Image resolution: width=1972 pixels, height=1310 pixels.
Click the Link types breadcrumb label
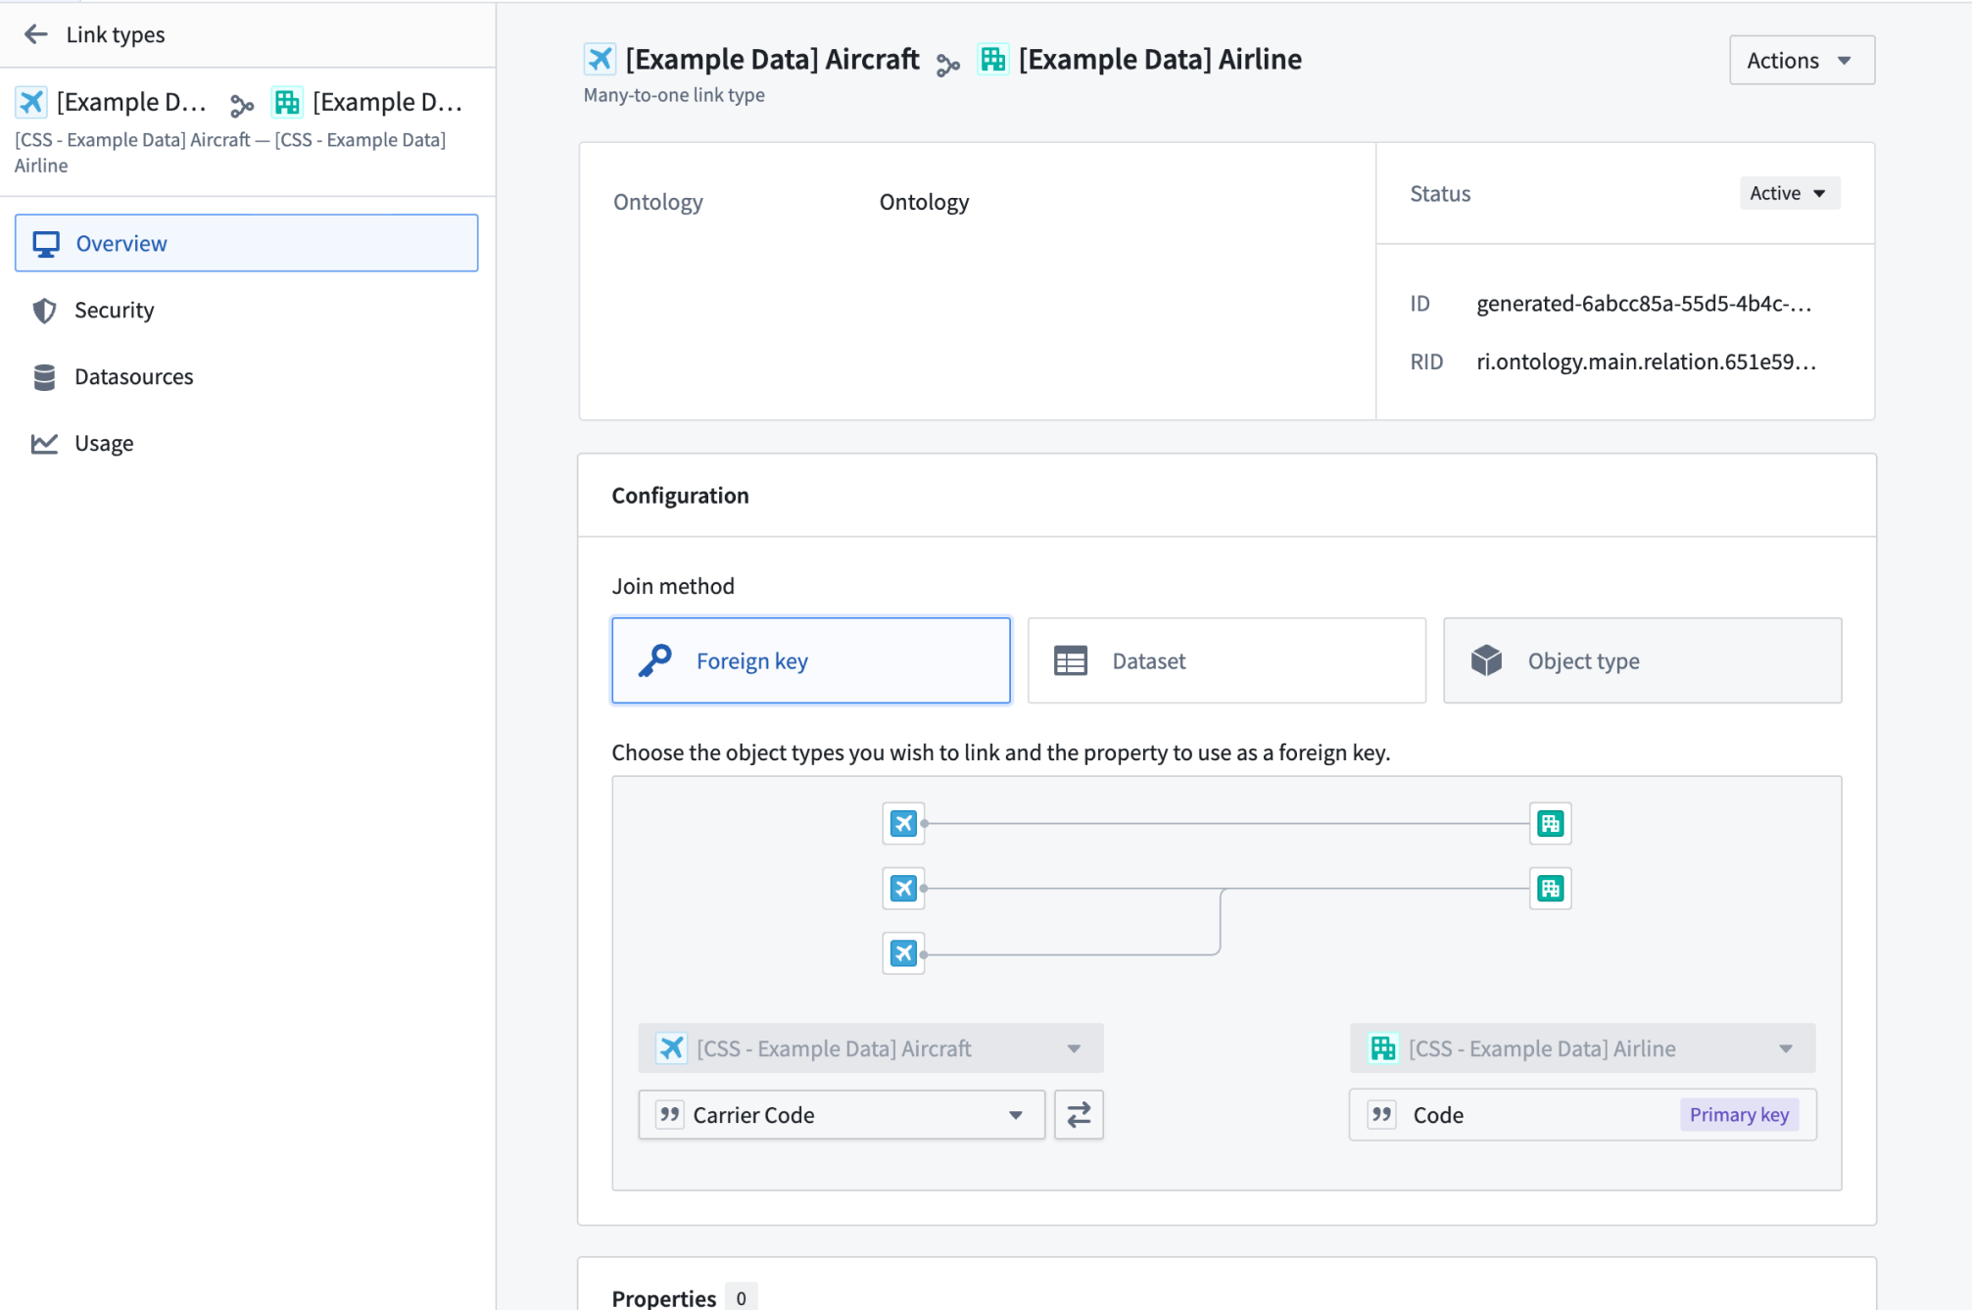(116, 34)
